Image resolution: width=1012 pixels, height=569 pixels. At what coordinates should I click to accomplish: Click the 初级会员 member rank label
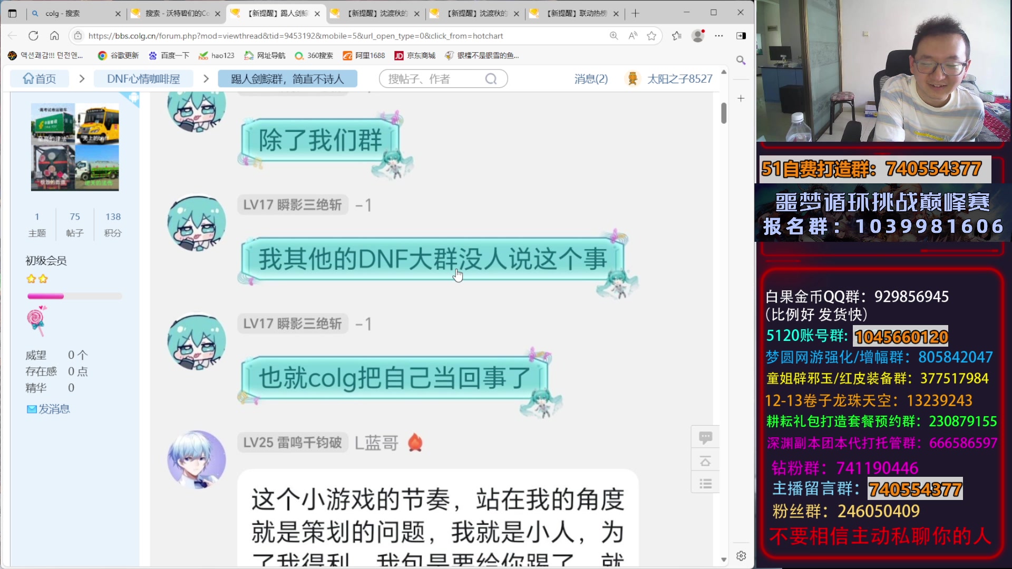pyautogui.click(x=46, y=261)
